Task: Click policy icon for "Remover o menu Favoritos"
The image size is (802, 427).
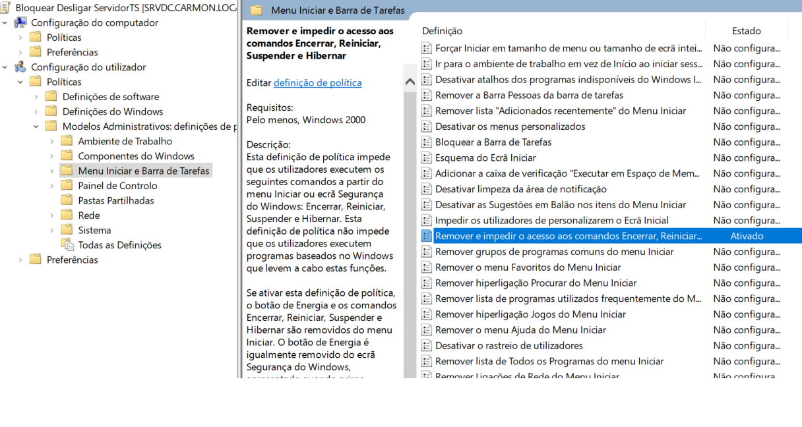Action: [x=427, y=268]
